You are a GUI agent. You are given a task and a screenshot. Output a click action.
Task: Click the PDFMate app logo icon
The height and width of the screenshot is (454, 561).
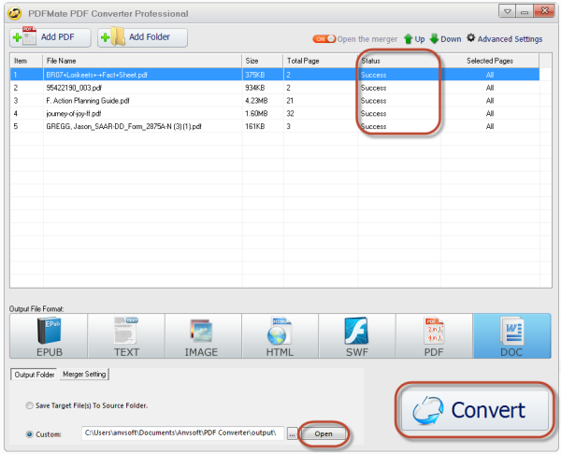point(15,13)
